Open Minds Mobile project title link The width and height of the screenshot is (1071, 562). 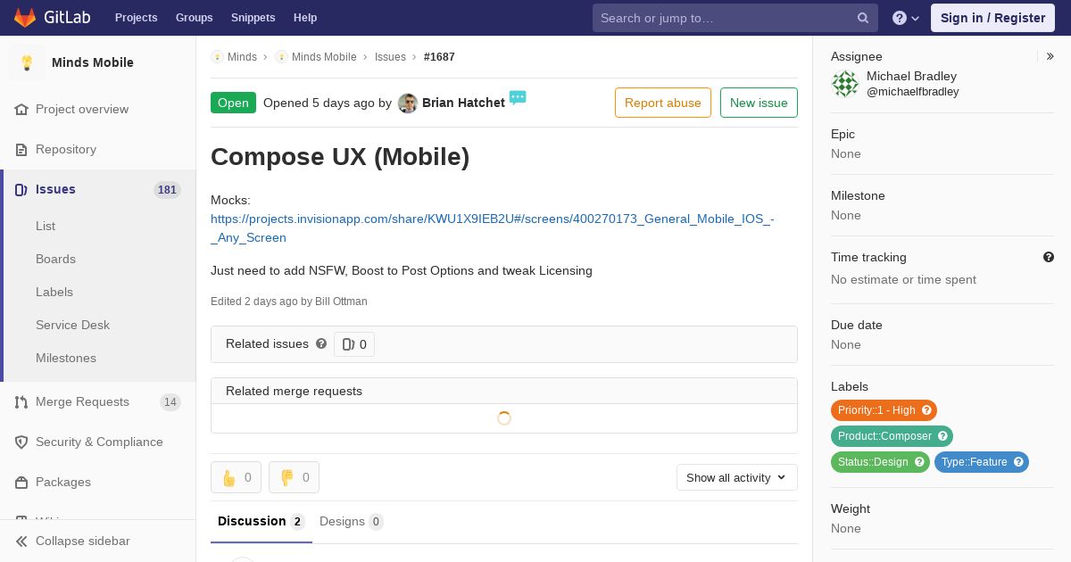(93, 62)
